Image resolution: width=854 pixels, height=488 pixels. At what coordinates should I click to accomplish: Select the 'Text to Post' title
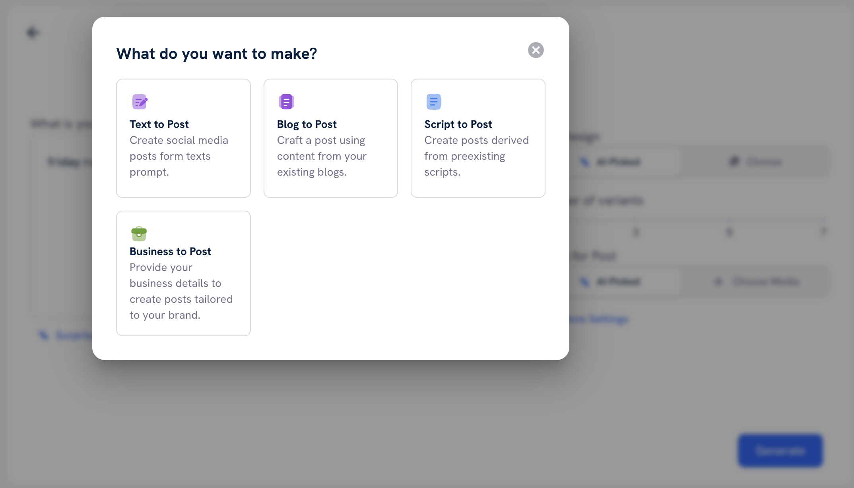pyautogui.click(x=159, y=124)
